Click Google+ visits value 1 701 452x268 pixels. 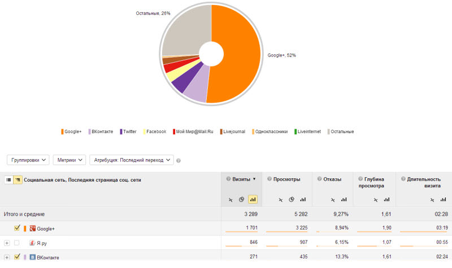[x=251, y=228]
